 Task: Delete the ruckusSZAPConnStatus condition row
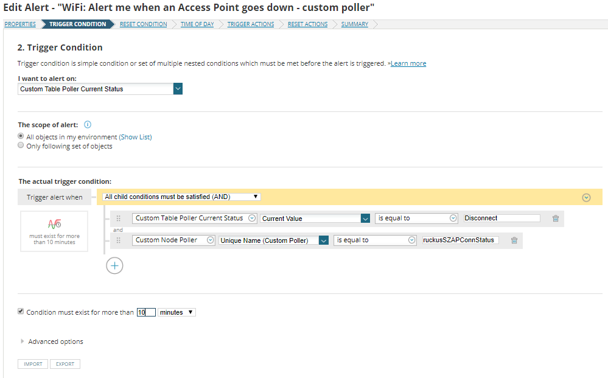tap(514, 240)
